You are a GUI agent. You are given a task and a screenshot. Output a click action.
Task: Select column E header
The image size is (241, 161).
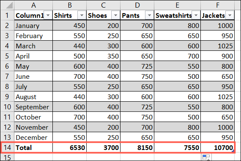[x=178, y=5]
